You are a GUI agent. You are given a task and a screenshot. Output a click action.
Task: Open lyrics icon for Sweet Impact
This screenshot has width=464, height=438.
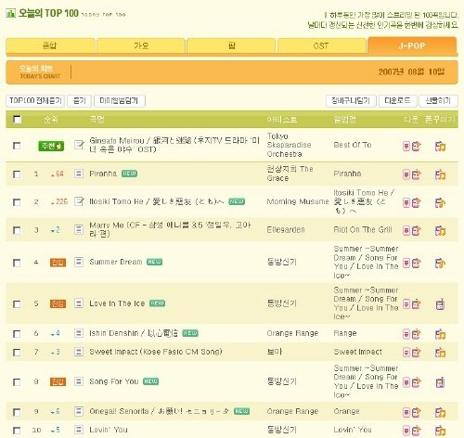point(79,352)
